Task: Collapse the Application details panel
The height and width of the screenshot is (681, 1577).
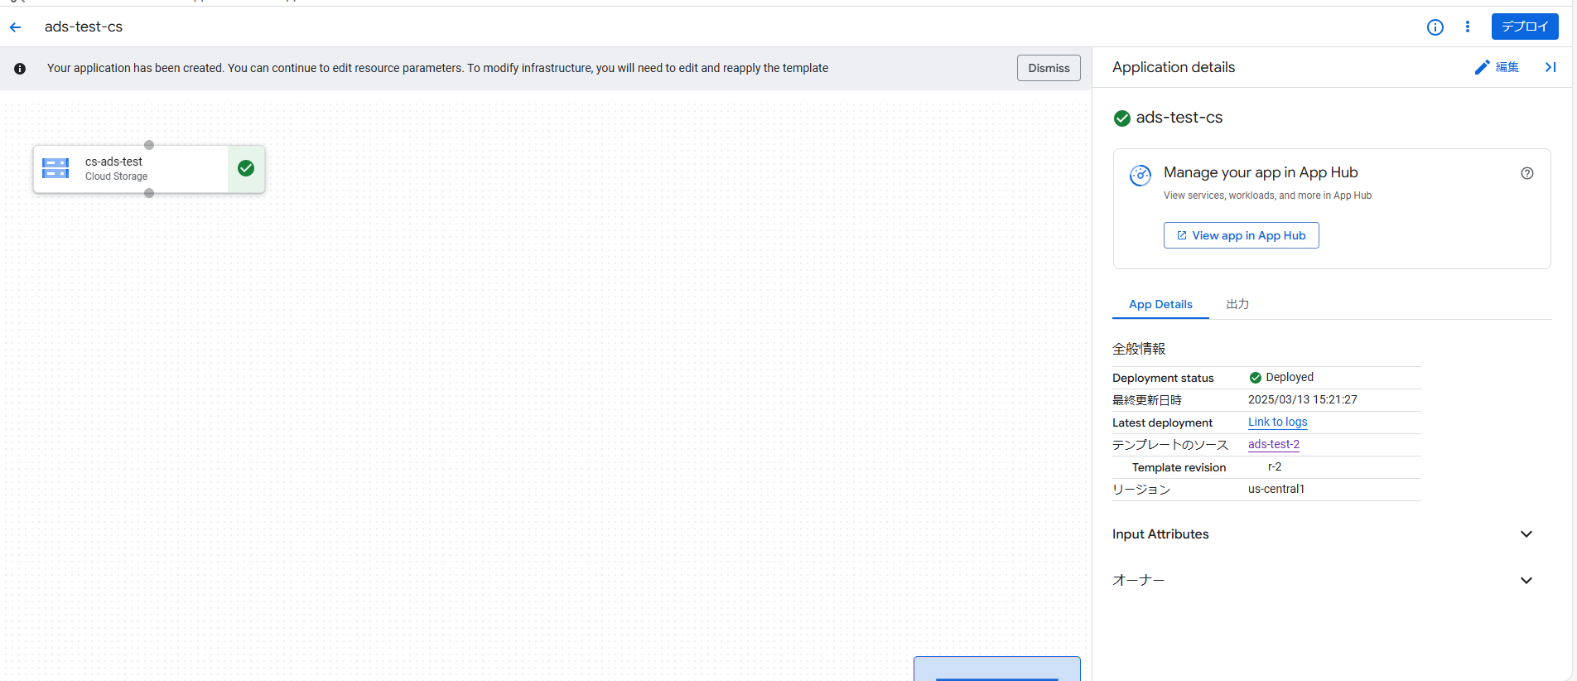Action: pyautogui.click(x=1550, y=67)
